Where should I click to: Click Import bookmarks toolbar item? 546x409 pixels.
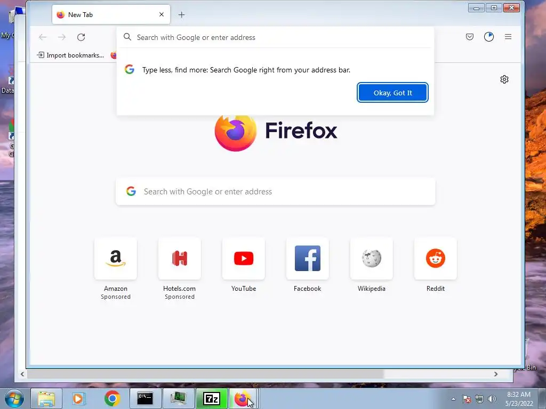tap(71, 55)
